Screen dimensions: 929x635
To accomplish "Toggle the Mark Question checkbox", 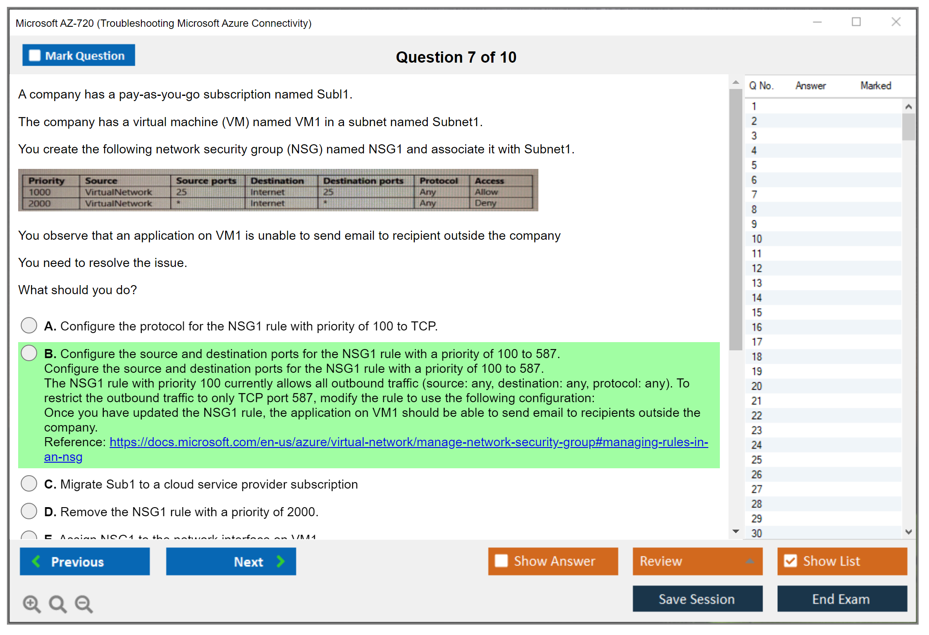I will 35,55.
